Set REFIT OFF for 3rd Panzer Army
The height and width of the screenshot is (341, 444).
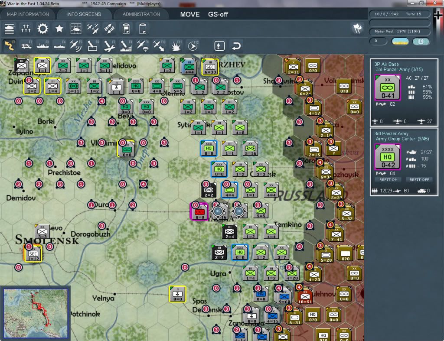click(419, 180)
